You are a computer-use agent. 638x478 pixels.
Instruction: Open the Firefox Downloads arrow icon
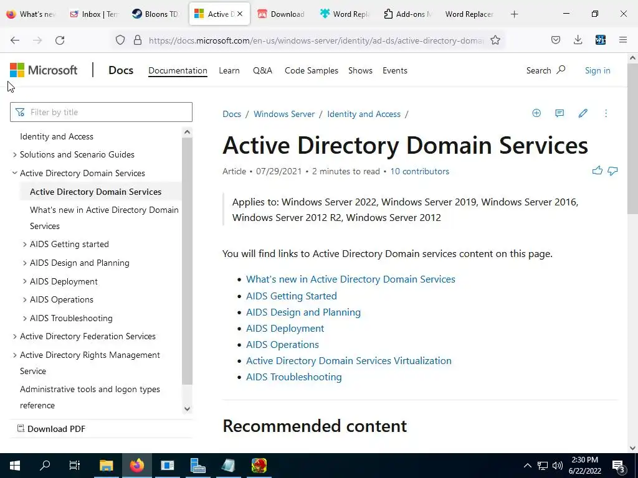pos(578,40)
